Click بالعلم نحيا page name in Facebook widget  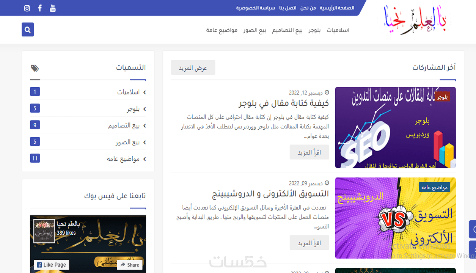pyautogui.click(x=69, y=224)
